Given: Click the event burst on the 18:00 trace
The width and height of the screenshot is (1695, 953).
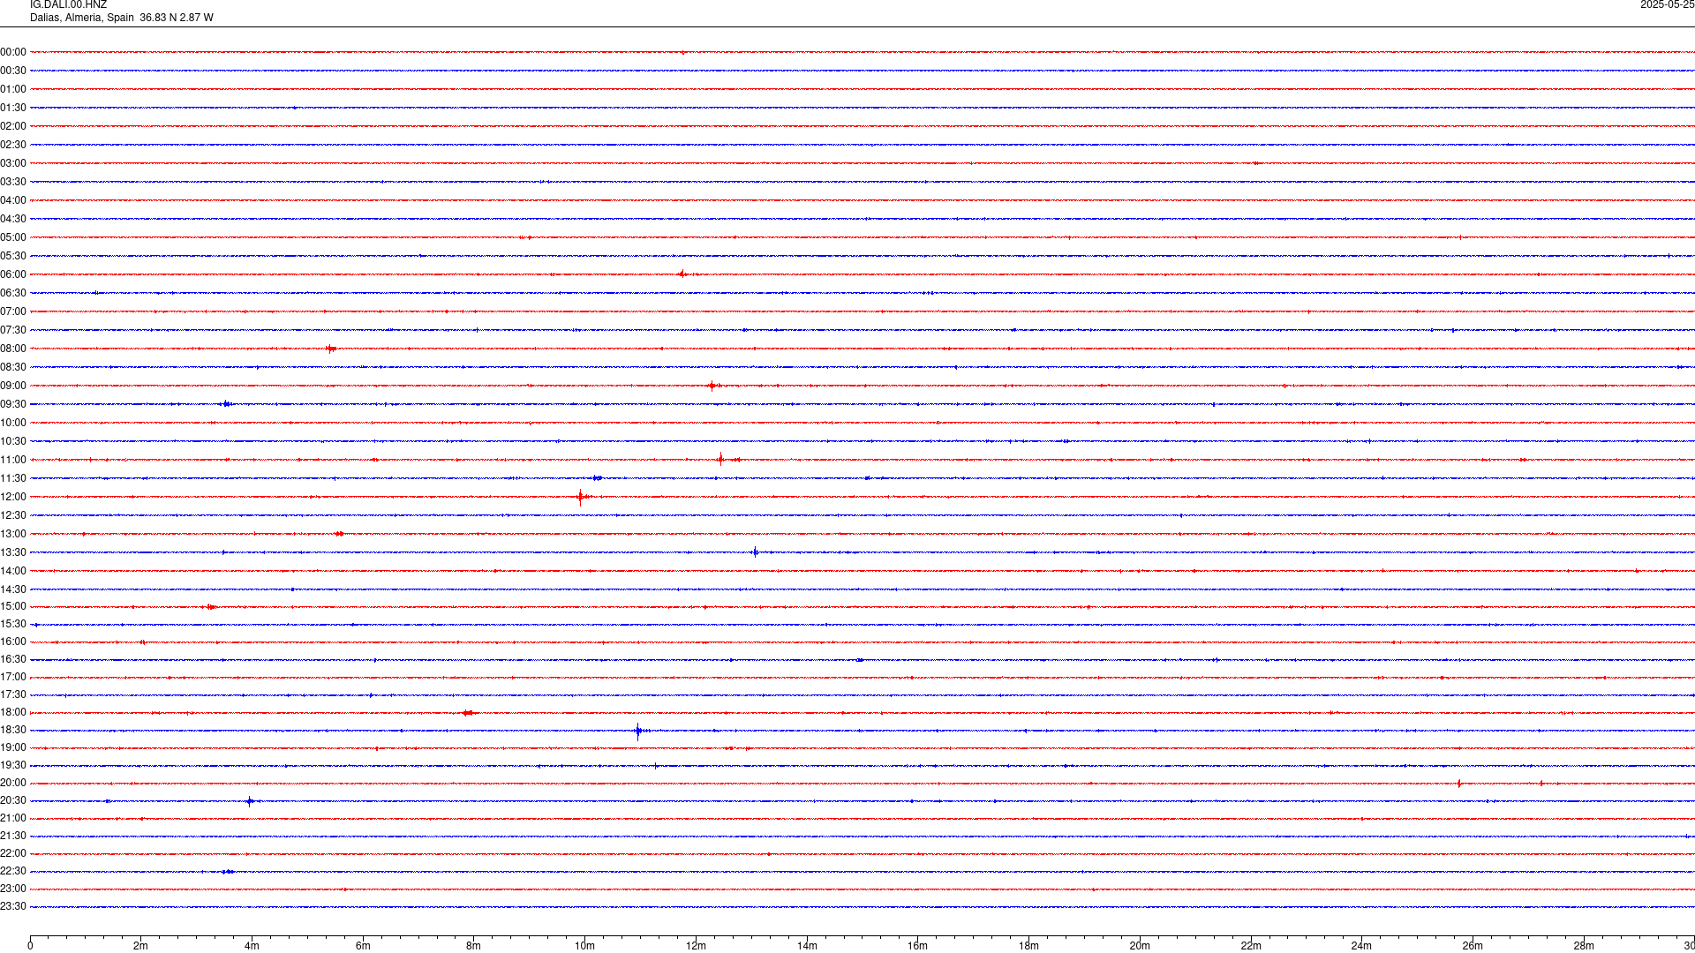Looking at the screenshot, I should [468, 713].
